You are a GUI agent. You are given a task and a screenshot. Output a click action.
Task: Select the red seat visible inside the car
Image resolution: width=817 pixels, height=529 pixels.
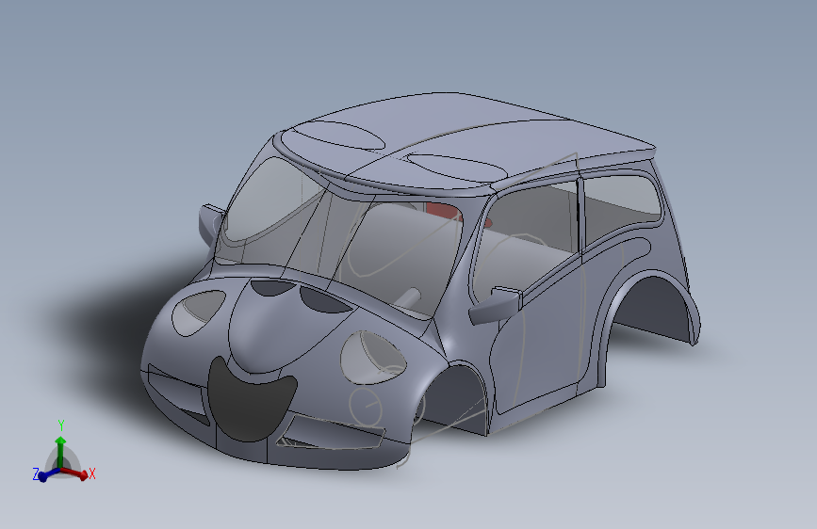[446, 212]
